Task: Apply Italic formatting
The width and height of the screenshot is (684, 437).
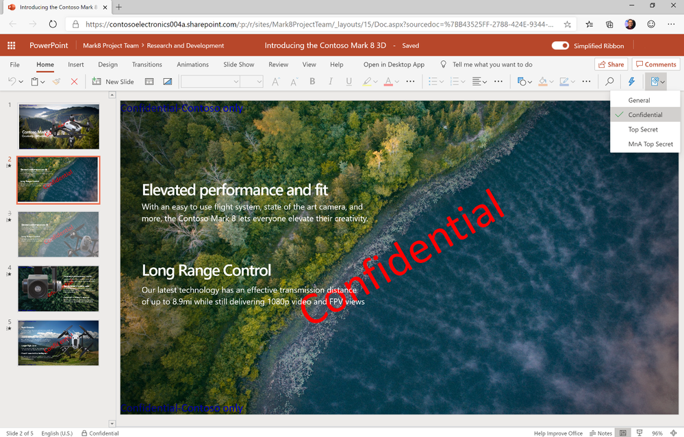Action: [331, 82]
